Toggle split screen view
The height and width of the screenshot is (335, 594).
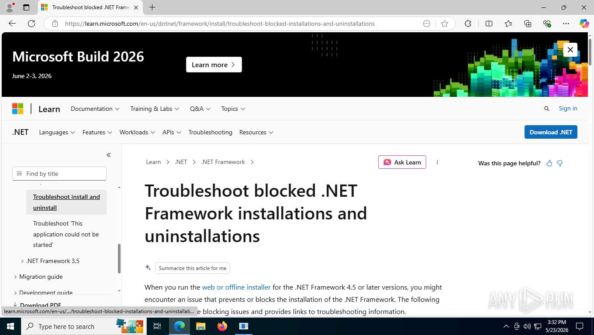tap(489, 24)
